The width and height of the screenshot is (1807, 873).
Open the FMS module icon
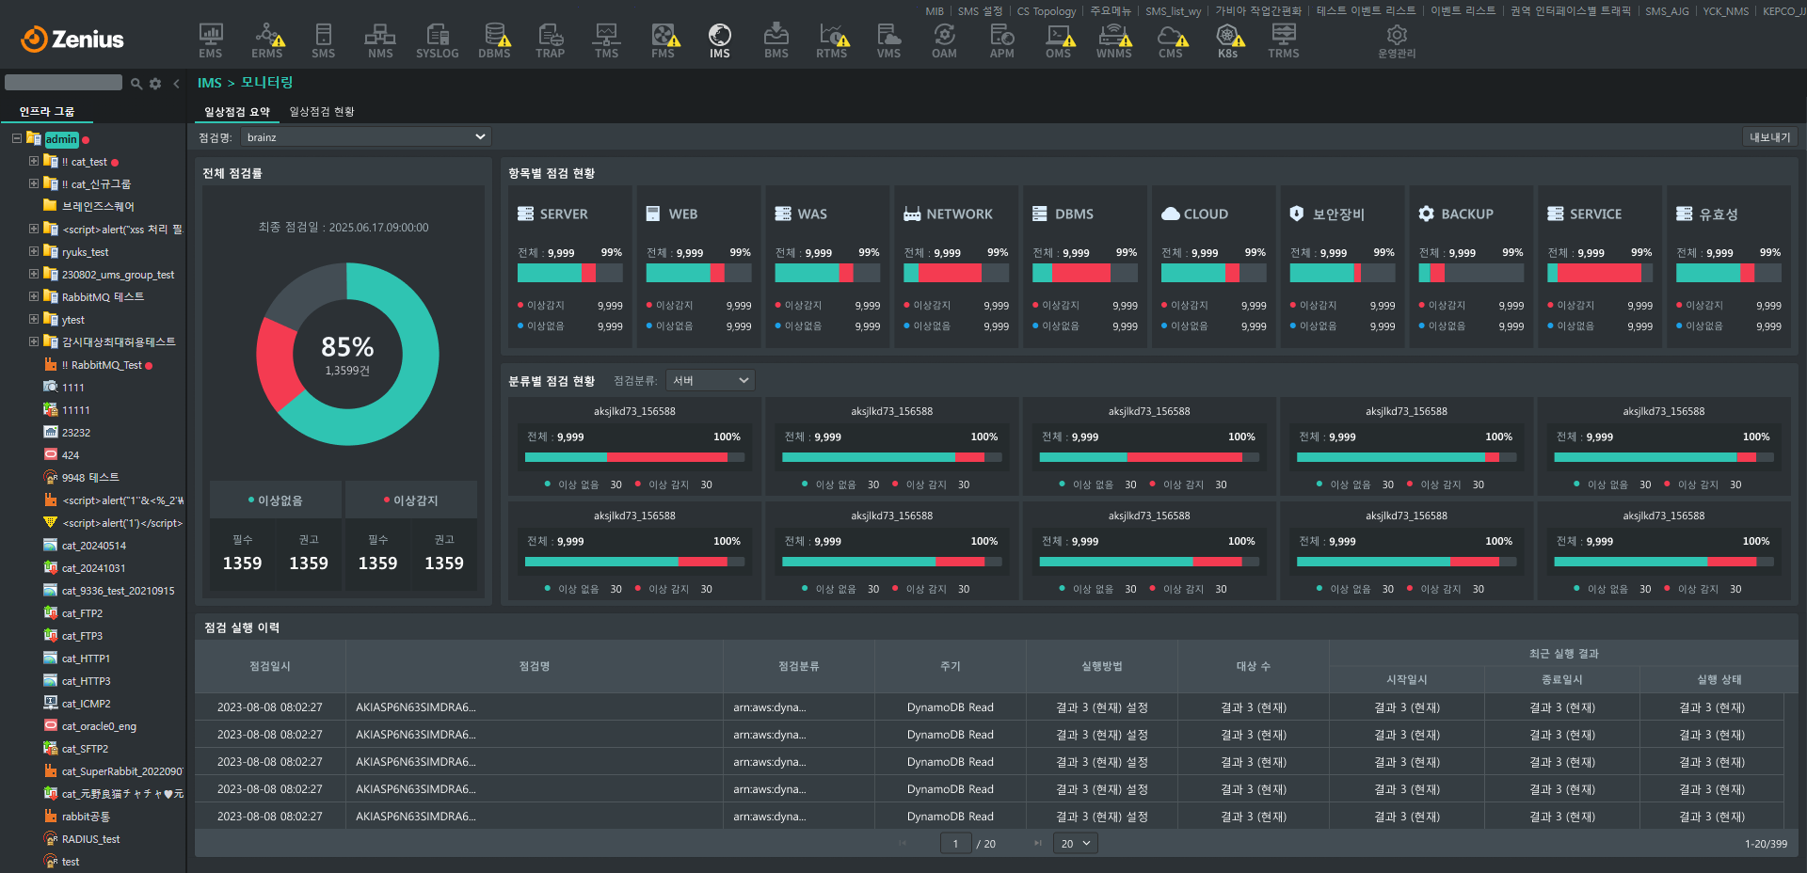point(664,40)
